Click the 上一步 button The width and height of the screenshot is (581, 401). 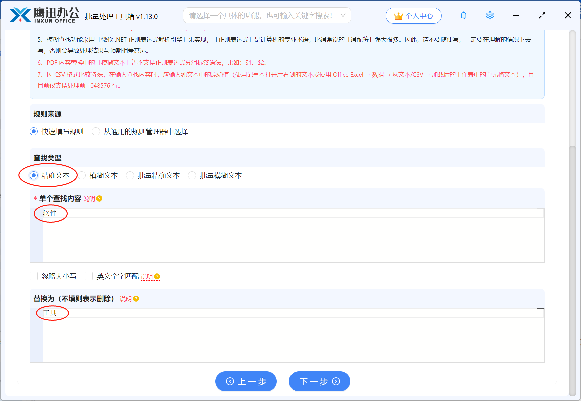click(x=246, y=381)
